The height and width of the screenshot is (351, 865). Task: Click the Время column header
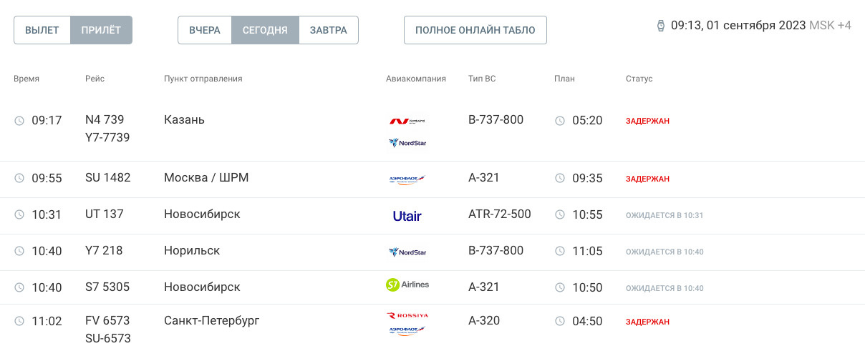coord(26,79)
